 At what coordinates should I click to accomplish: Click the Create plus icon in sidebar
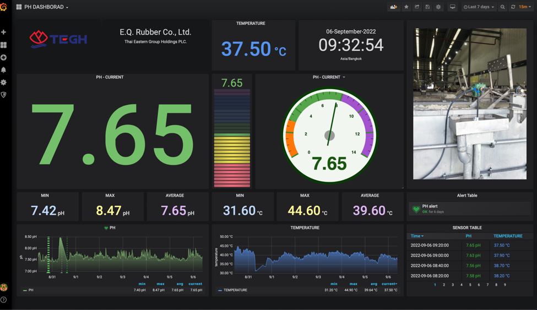pyautogui.click(x=4, y=32)
